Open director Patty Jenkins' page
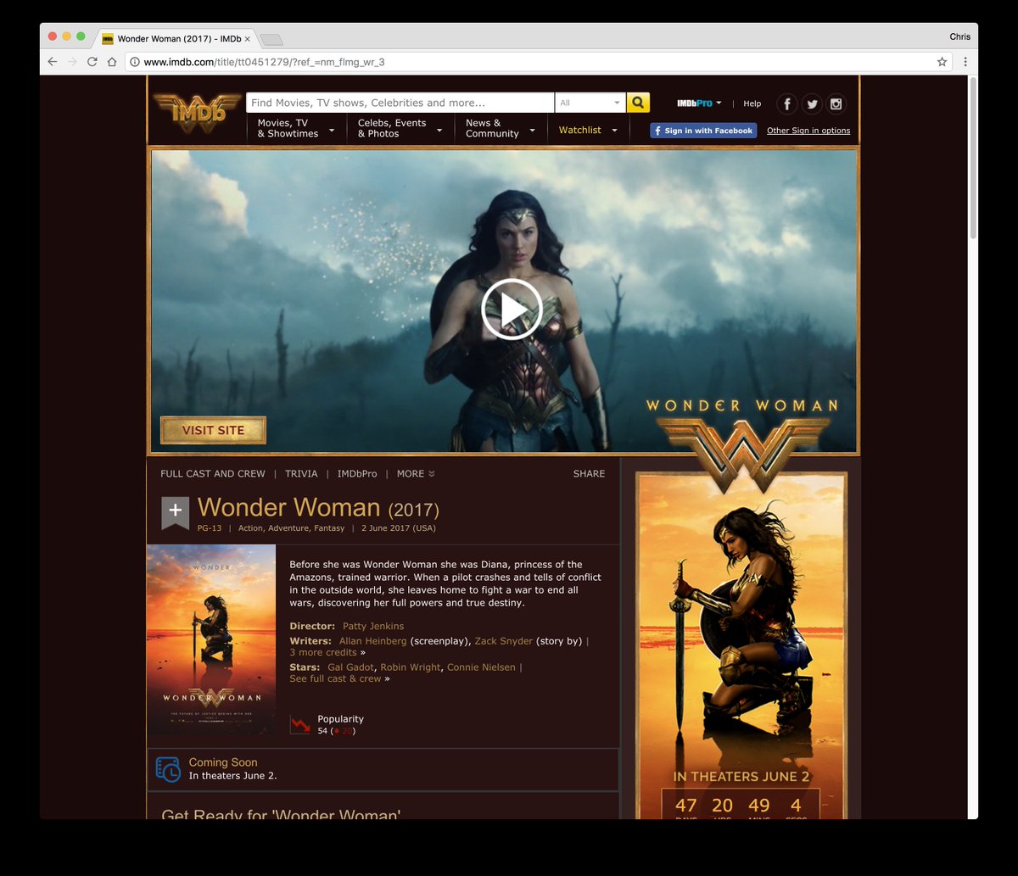 (x=373, y=626)
